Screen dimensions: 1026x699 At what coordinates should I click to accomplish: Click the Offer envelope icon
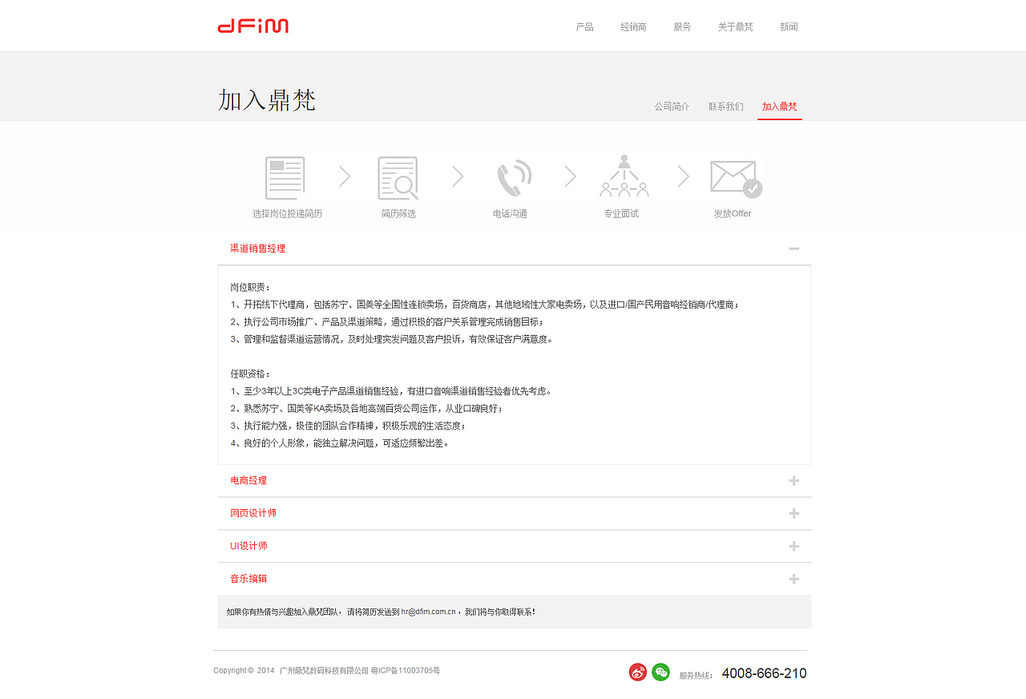click(736, 179)
